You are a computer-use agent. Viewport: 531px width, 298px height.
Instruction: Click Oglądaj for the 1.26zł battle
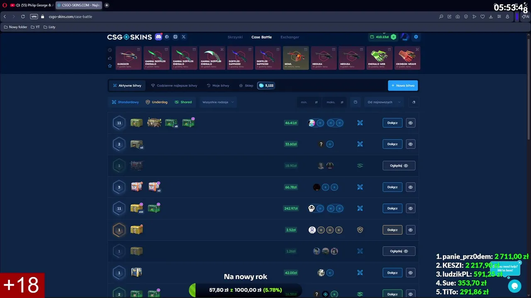[x=399, y=251]
